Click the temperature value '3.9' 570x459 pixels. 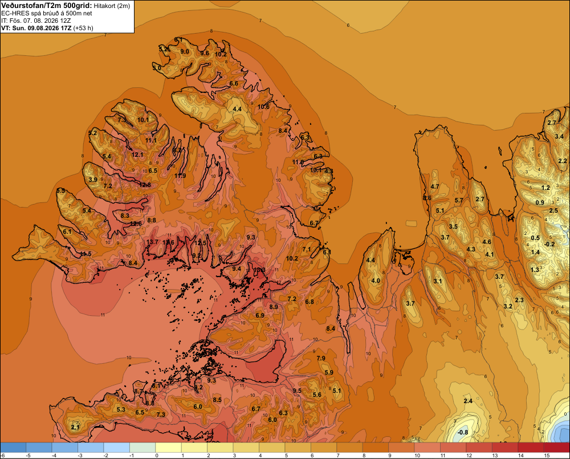point(93,180)
